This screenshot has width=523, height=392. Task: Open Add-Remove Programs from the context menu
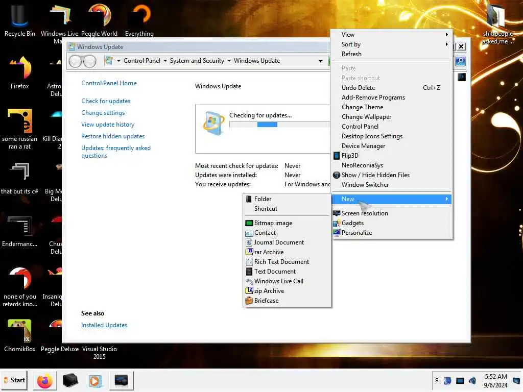[x=391, y=97]
